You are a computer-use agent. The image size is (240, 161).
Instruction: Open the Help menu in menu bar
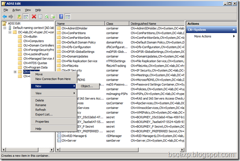tap(38, 10)
